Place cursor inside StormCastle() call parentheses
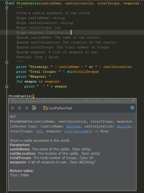This screenshot has width=144, height=193. [x=33, y=96]
